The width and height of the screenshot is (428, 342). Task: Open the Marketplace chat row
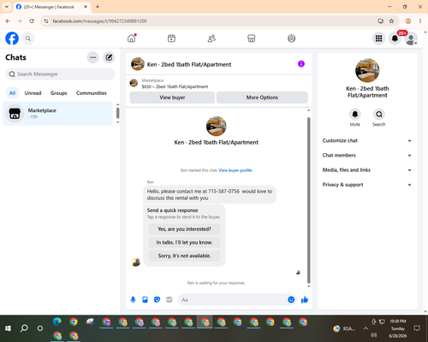(57, 114)
